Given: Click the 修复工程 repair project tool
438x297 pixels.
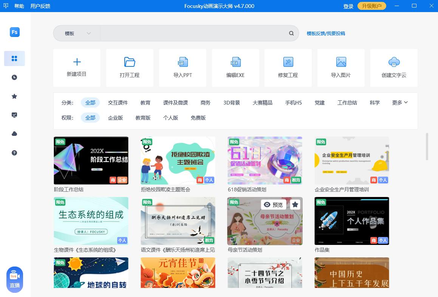Looking at the screenshot, I should pyautogui.click(x=288, y=68).
